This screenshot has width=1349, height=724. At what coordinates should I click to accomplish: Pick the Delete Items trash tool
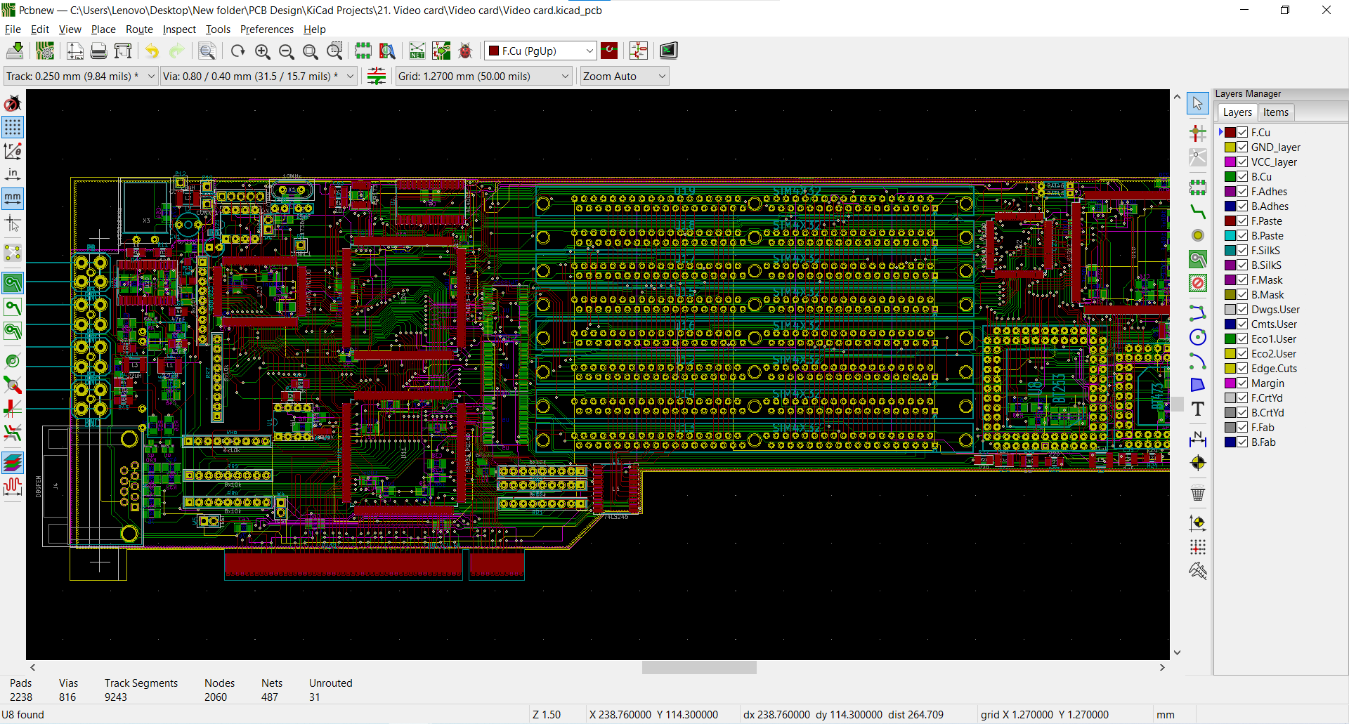click(x=1198, y=493)
